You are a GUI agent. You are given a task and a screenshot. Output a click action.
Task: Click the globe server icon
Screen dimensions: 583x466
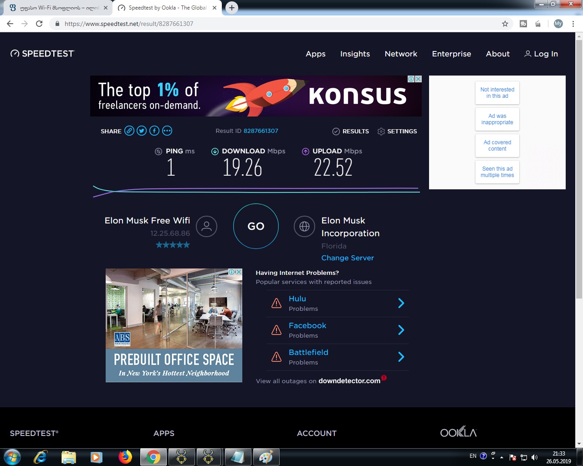click(305, 226)
